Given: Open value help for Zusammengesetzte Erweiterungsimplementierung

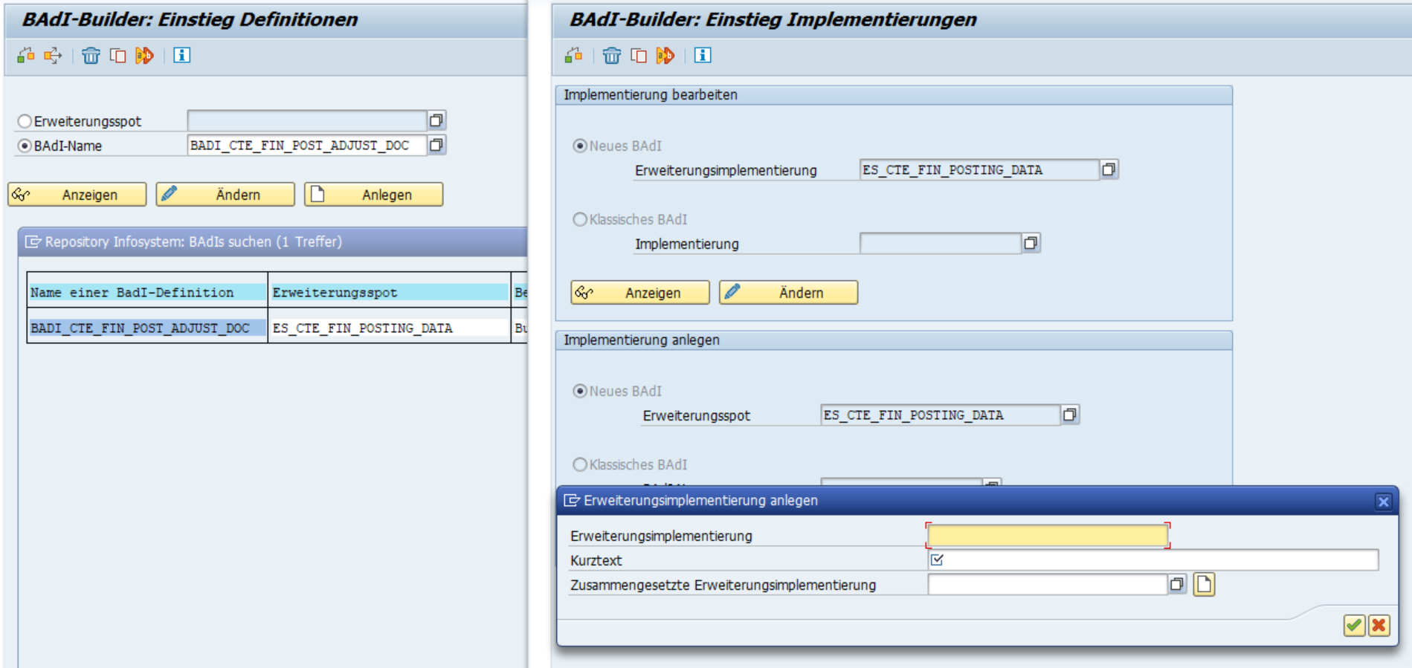Looking at the screenshot, I should [x=1176, y=585].
